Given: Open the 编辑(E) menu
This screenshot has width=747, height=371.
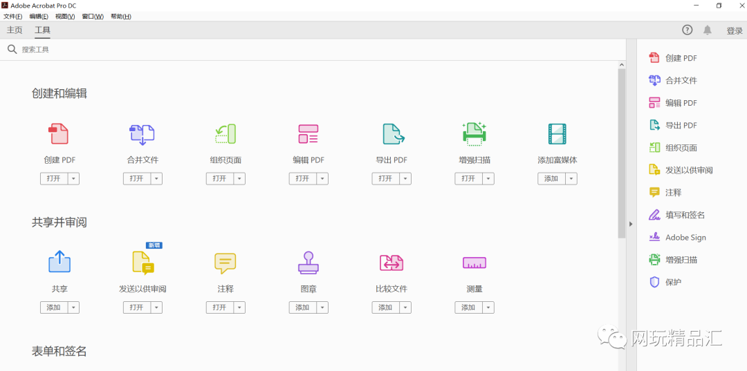Looking at the screenshot, I should 39,16.
